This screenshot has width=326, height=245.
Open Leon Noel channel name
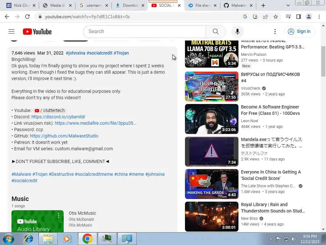point(250,121)
